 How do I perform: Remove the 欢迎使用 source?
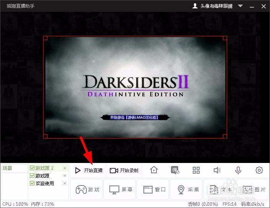[x=65, y=184]
